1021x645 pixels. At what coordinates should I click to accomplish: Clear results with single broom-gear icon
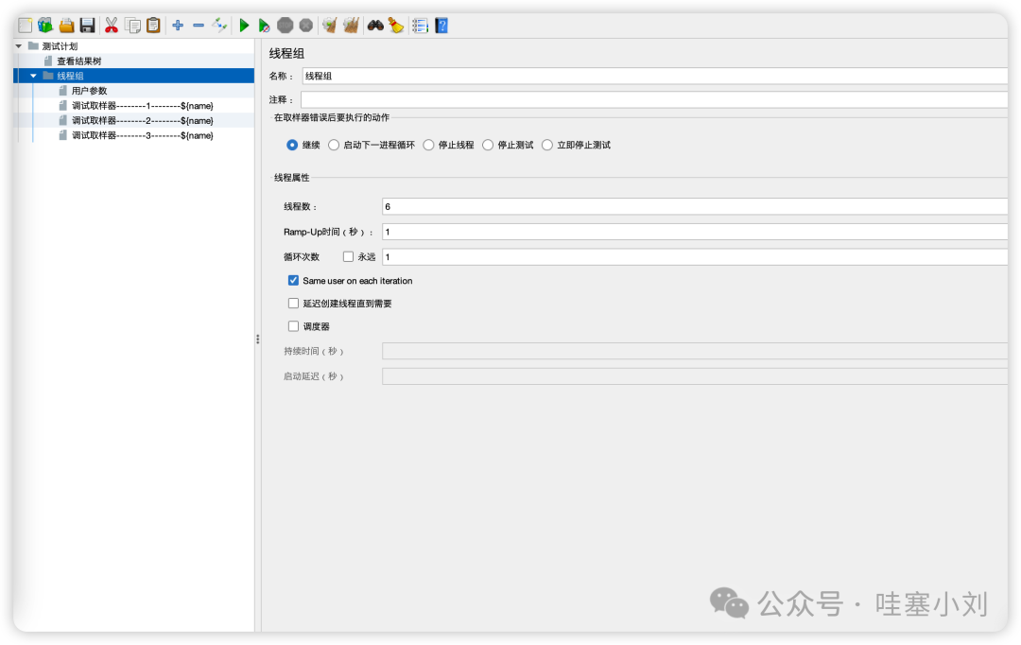click(x=330, y=26)
